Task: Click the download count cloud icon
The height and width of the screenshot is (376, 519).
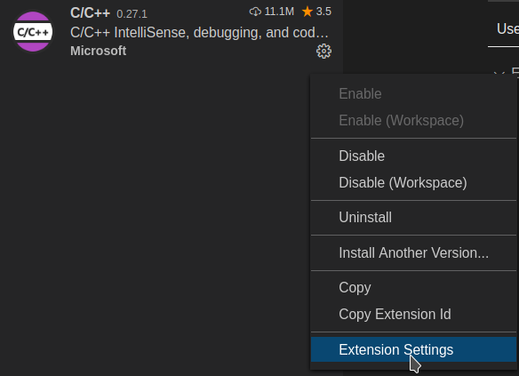Action: [255, 12]
